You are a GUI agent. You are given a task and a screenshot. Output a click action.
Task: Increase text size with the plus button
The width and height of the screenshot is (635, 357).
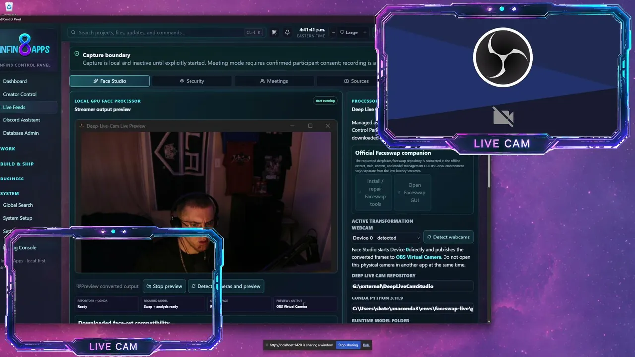[365, 32]
